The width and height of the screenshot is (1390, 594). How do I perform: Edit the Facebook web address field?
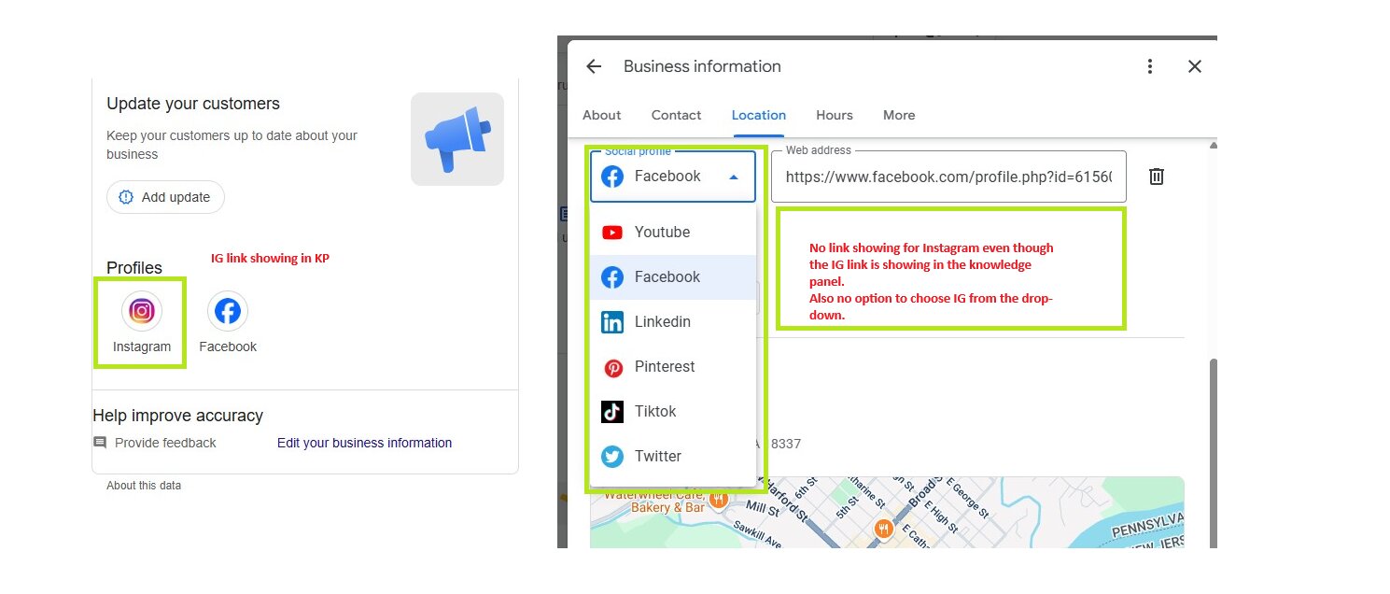(948, 177)
